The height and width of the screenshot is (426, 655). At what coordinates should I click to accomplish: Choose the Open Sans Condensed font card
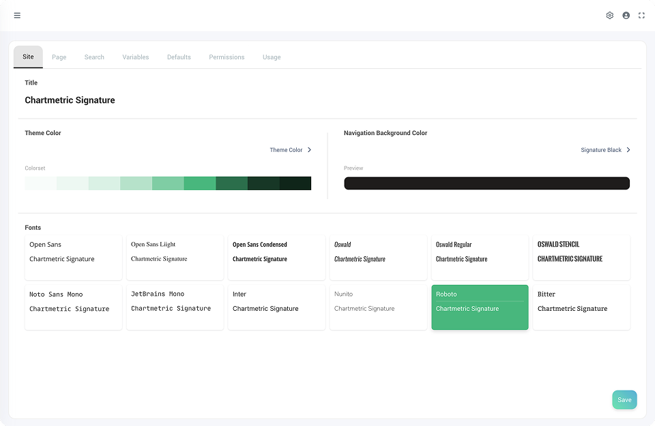(276, 258)
